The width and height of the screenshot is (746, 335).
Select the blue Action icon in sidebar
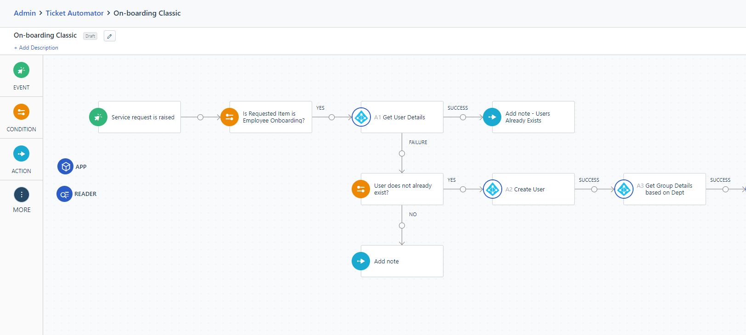(21, 154)
